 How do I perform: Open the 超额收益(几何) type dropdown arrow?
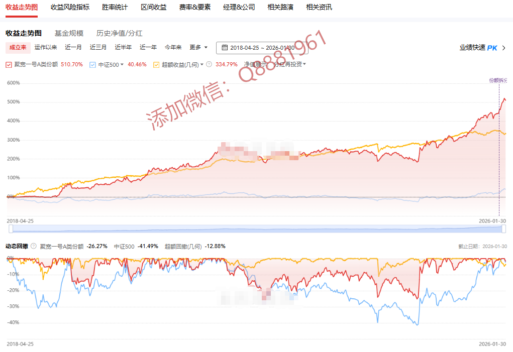pyautogui.click(x=202, y=64)
